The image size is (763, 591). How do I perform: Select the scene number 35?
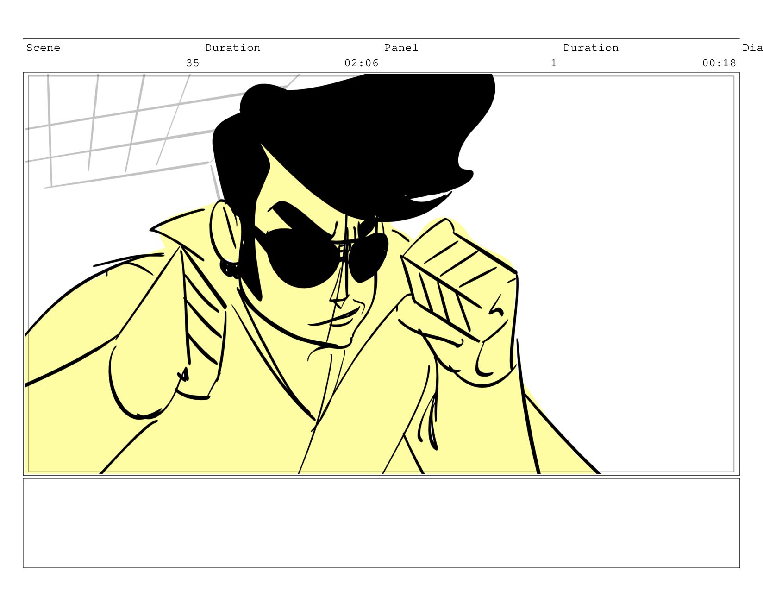click(x=193, y=63)
